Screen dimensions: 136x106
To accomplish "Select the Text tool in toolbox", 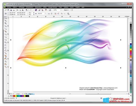I will pyautogui.click(x=5, y=45).
